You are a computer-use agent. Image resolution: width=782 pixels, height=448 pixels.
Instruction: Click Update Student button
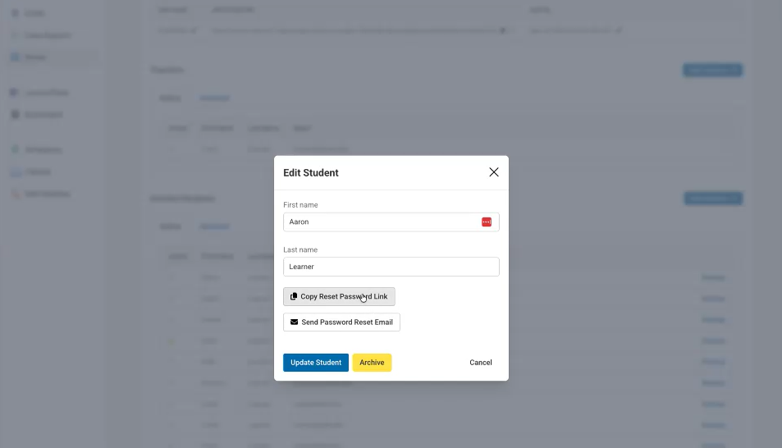click(x=316, y=363)
